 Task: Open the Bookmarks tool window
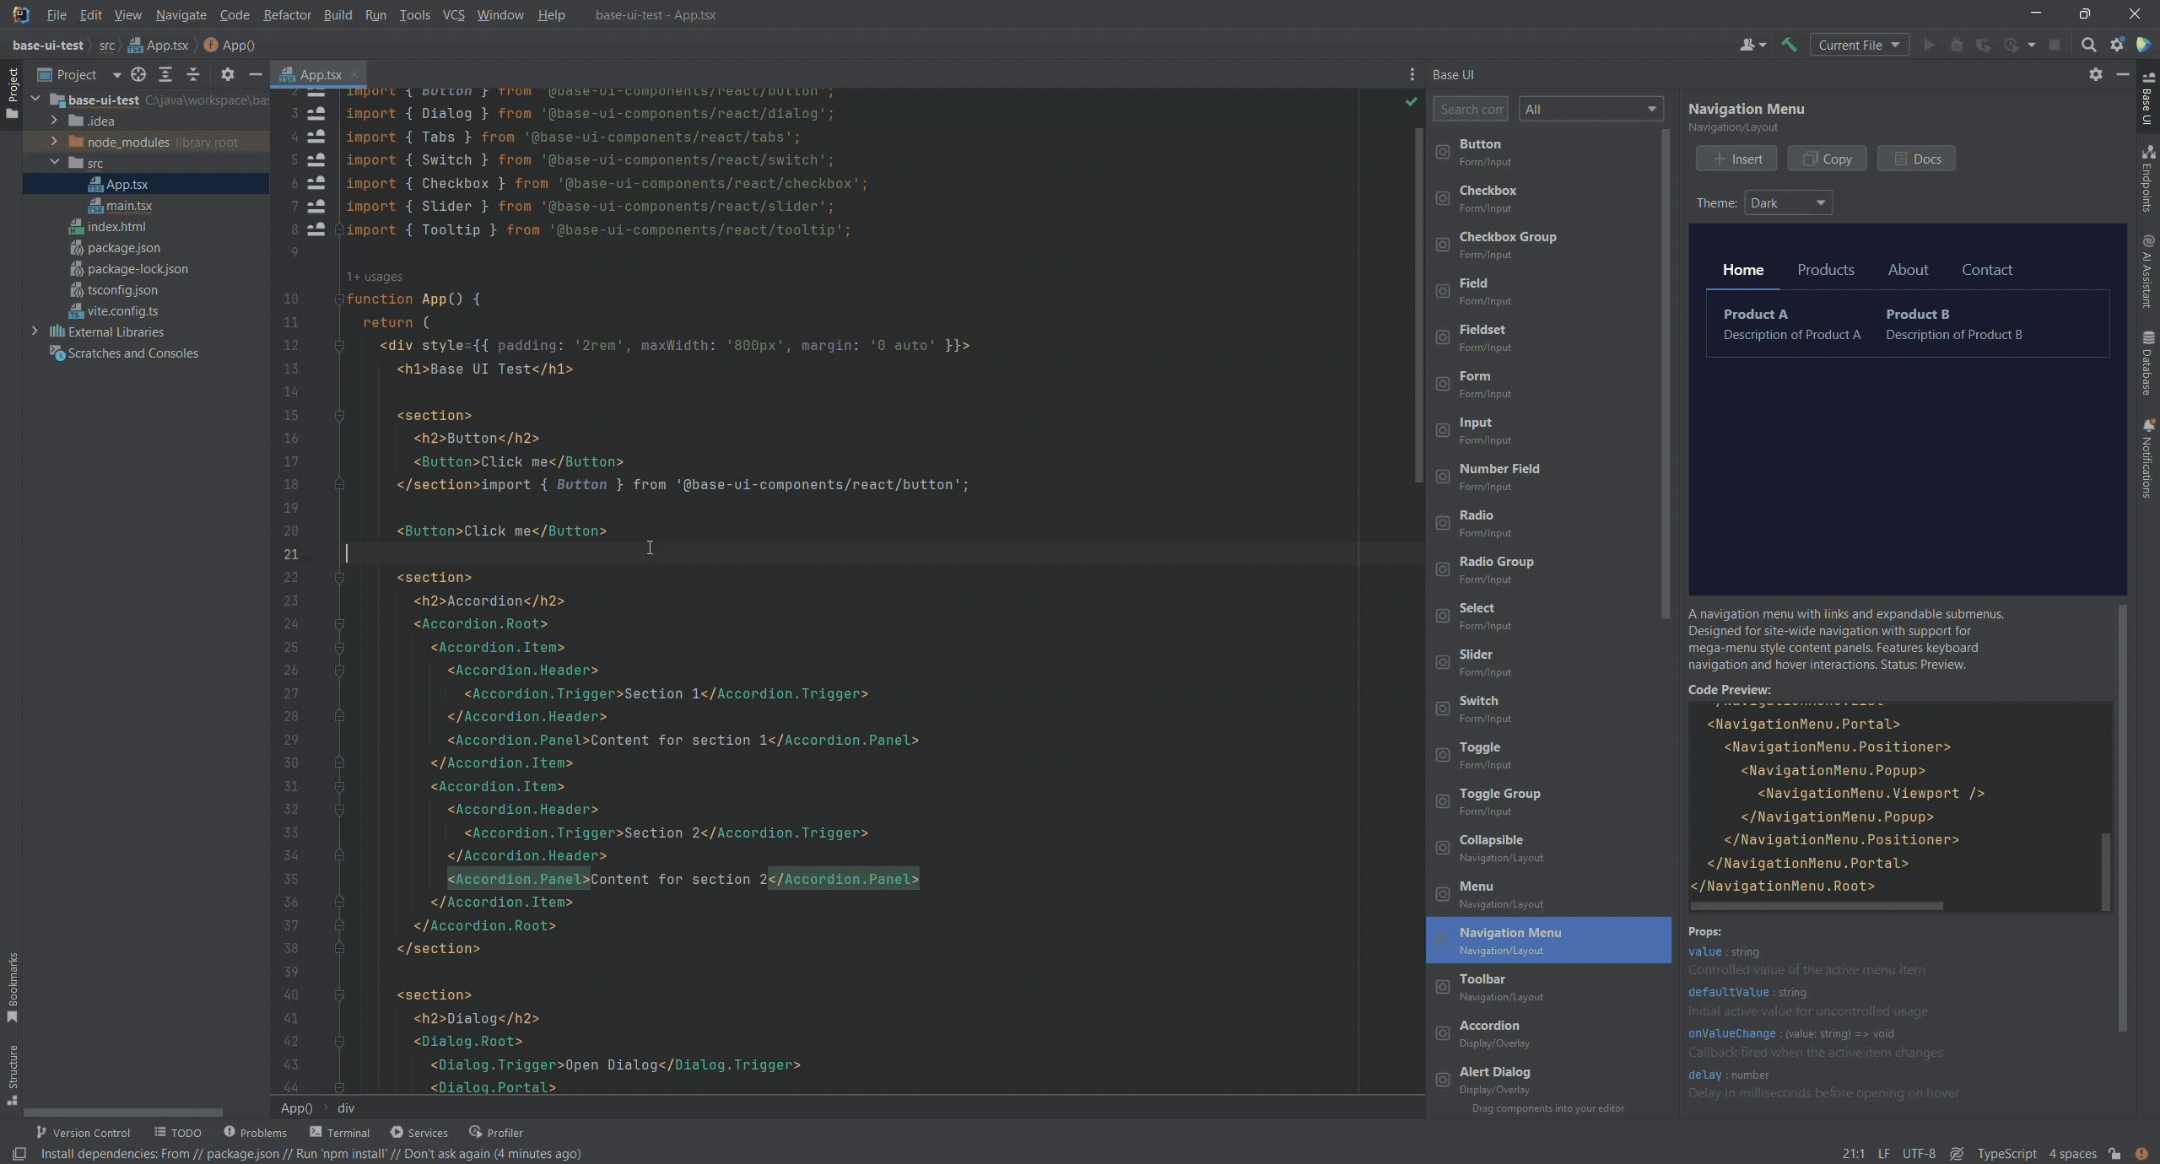12,987
